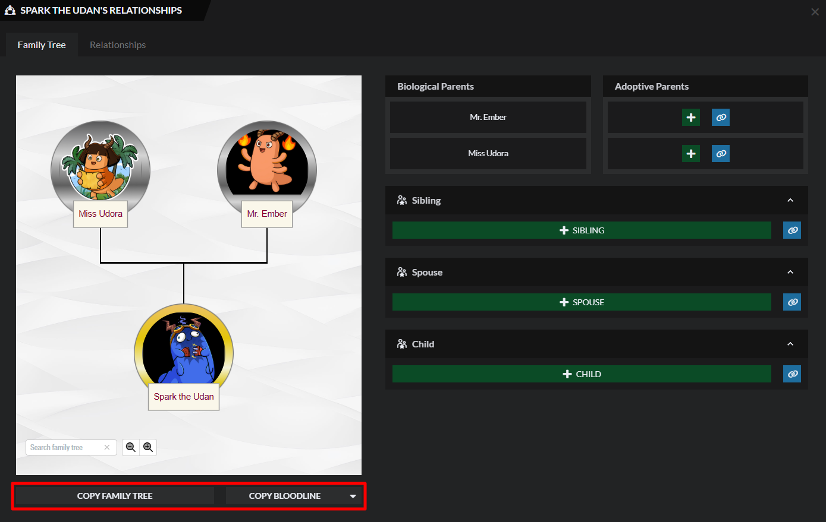Collapse the Sibling section

(790, 201)
